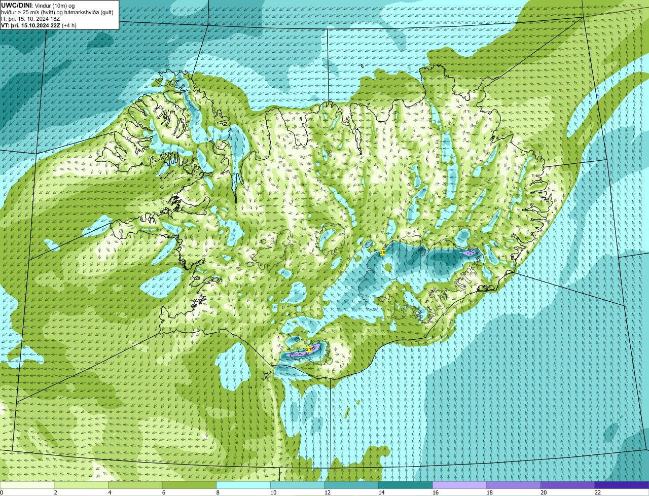Click the legend tick label 12
649x496 pixels.
(328, 492)
